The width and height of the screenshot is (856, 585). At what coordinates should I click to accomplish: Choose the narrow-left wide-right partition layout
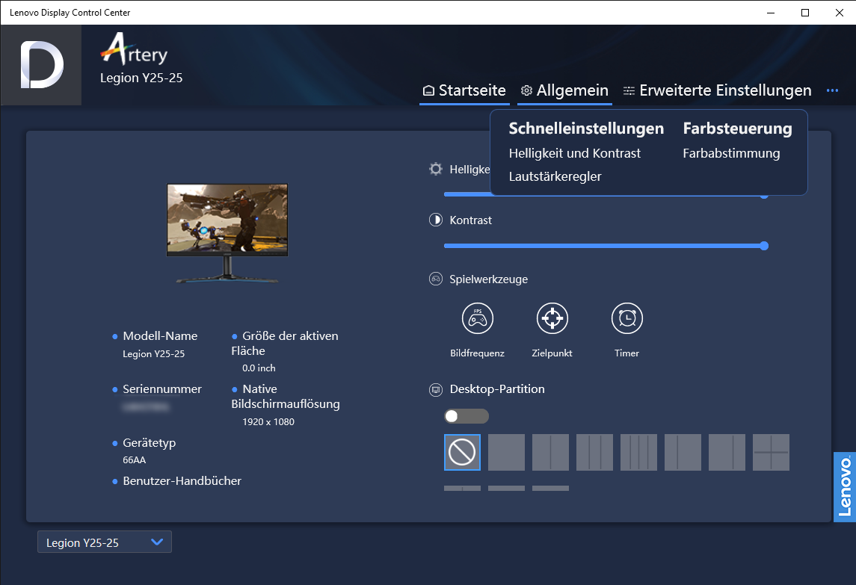(x=683, y=453)
